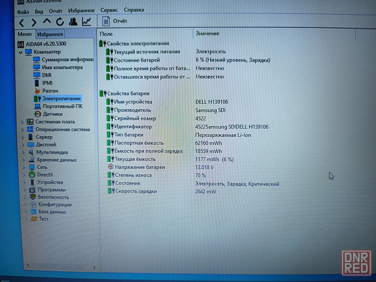Select the Состояние батарей row

coord(188,60)
